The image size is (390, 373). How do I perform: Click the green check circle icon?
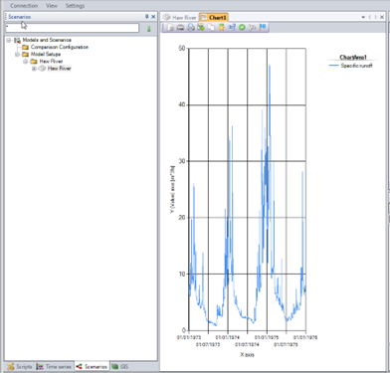242,27
